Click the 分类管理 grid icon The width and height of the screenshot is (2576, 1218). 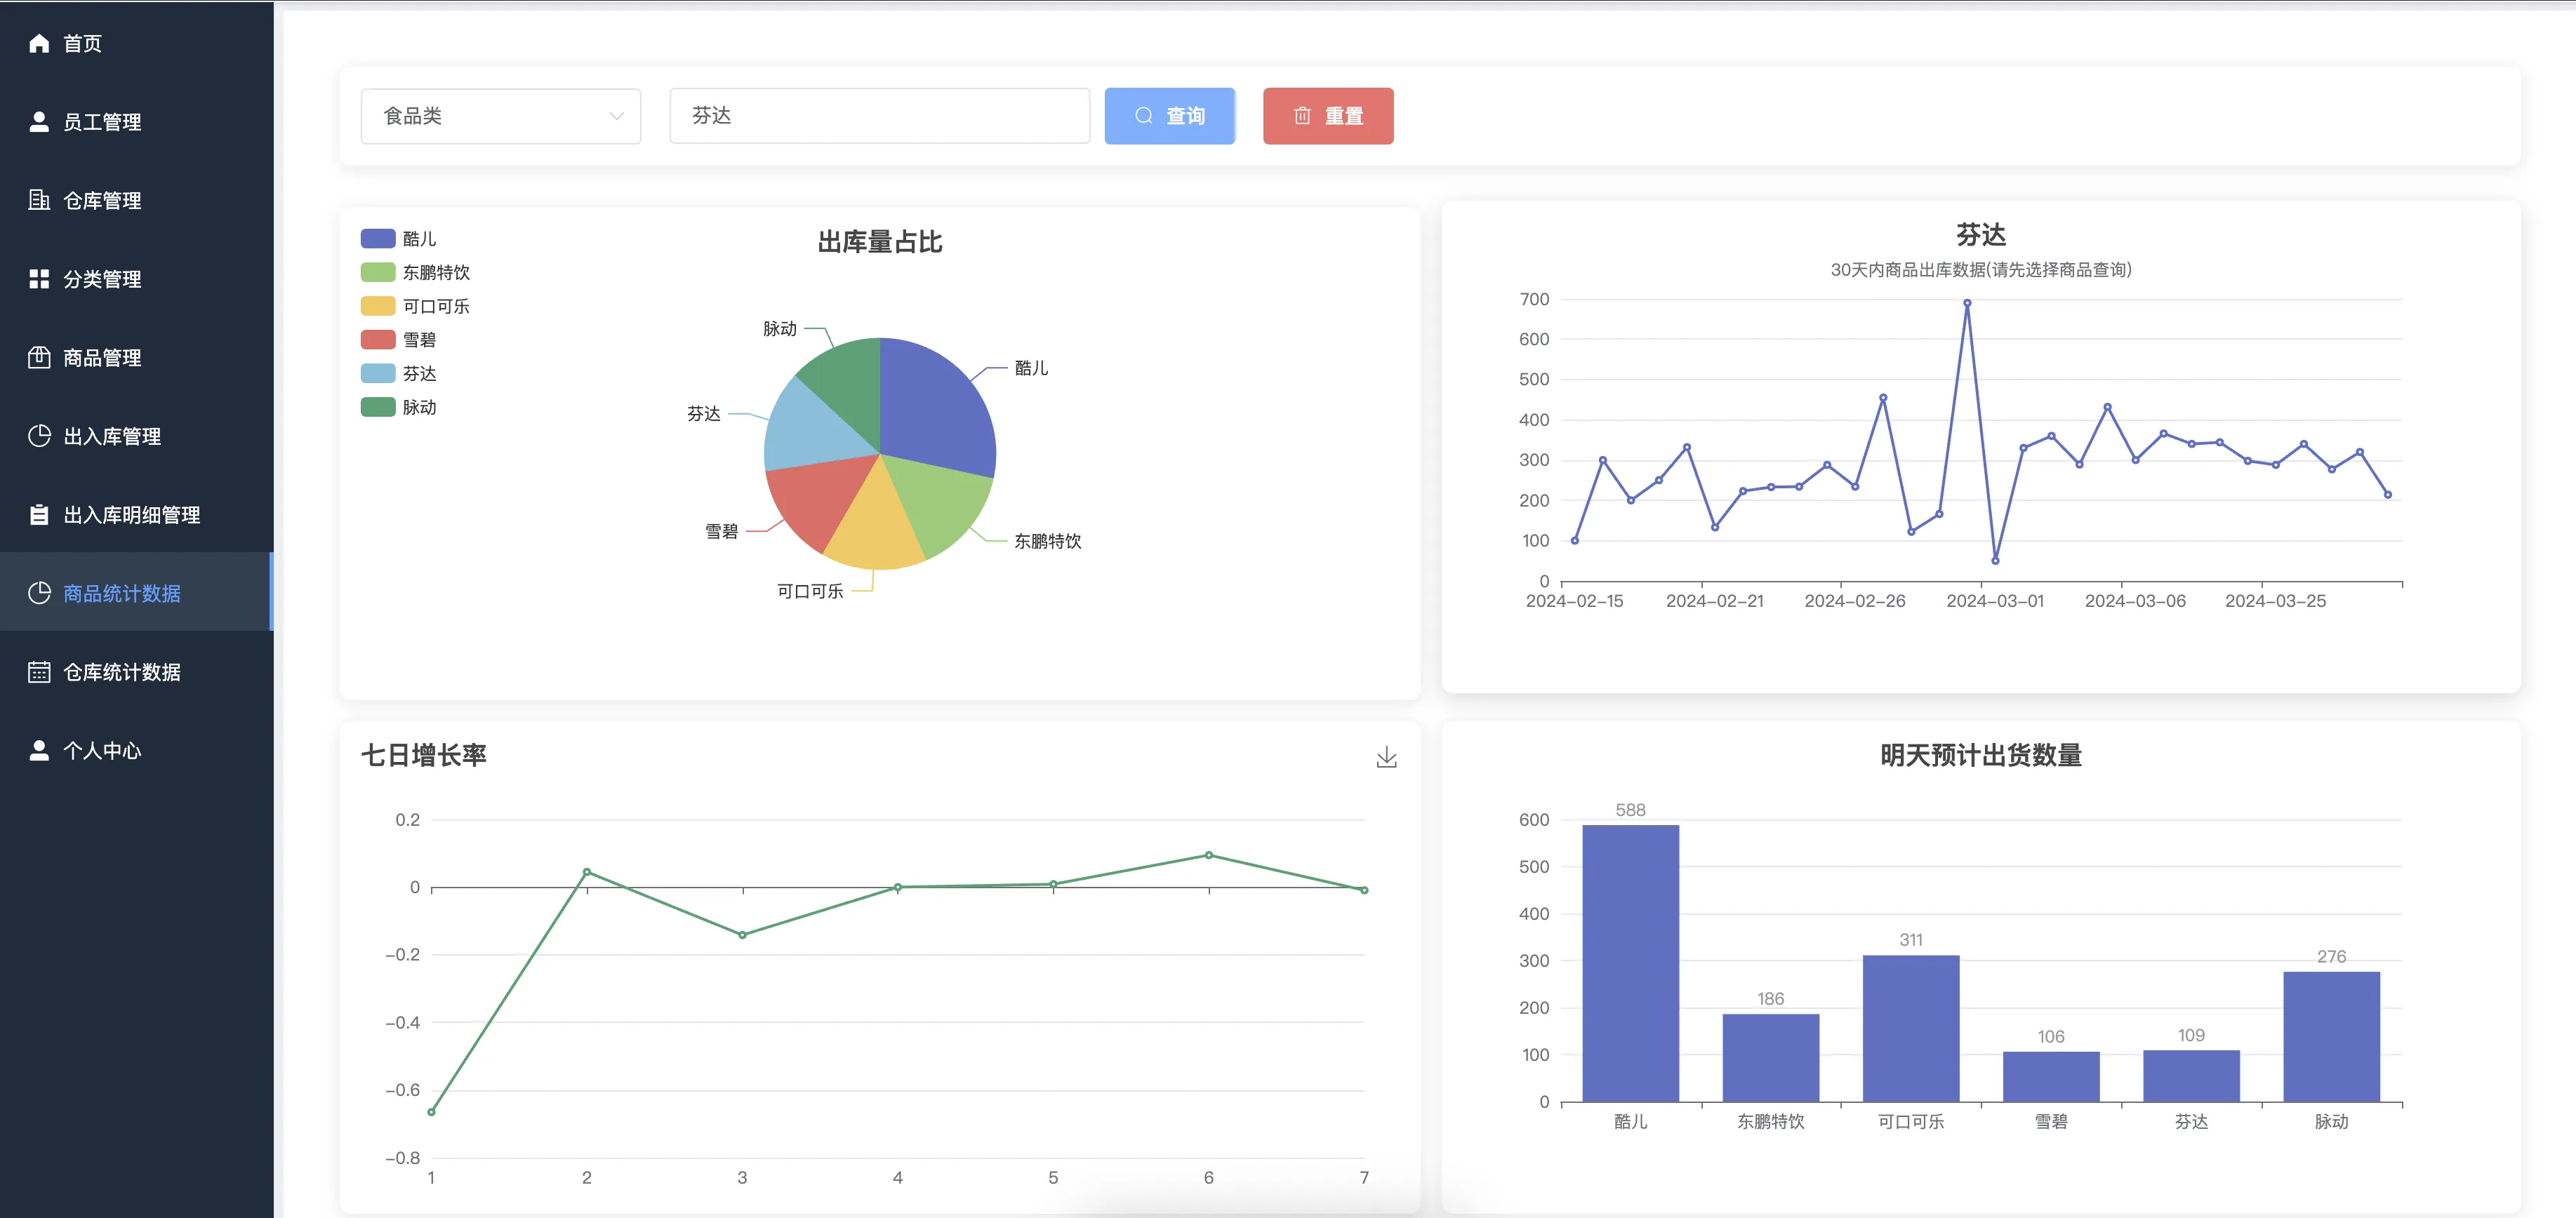coord(39,279)
